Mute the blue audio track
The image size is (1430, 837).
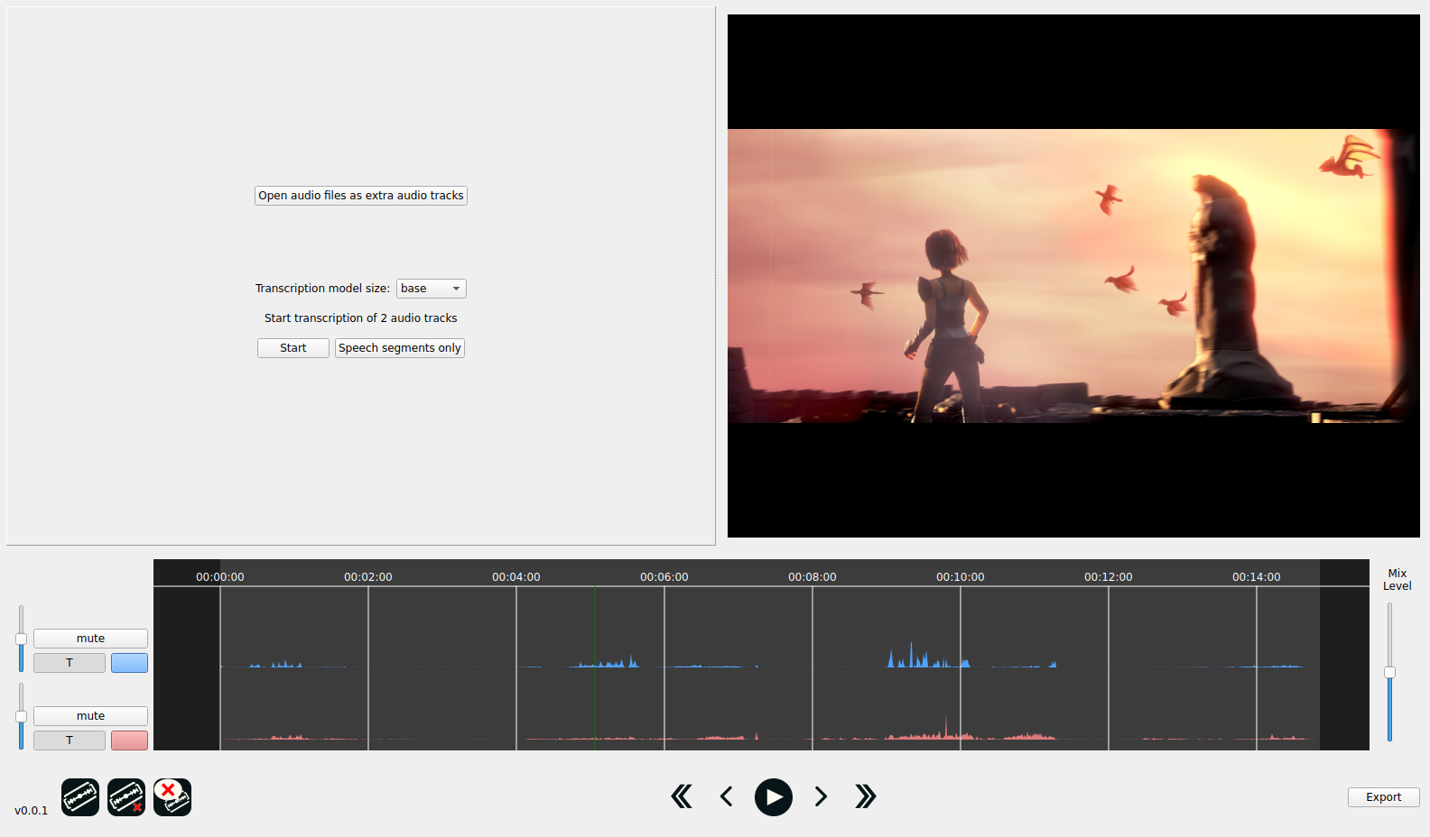click(90, 639)
